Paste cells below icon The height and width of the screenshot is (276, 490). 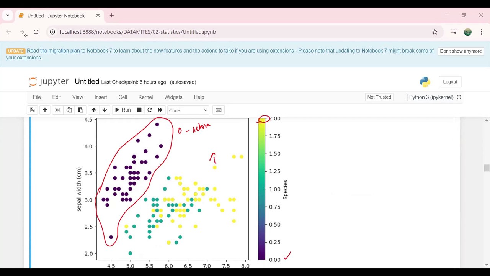[80, 110]
